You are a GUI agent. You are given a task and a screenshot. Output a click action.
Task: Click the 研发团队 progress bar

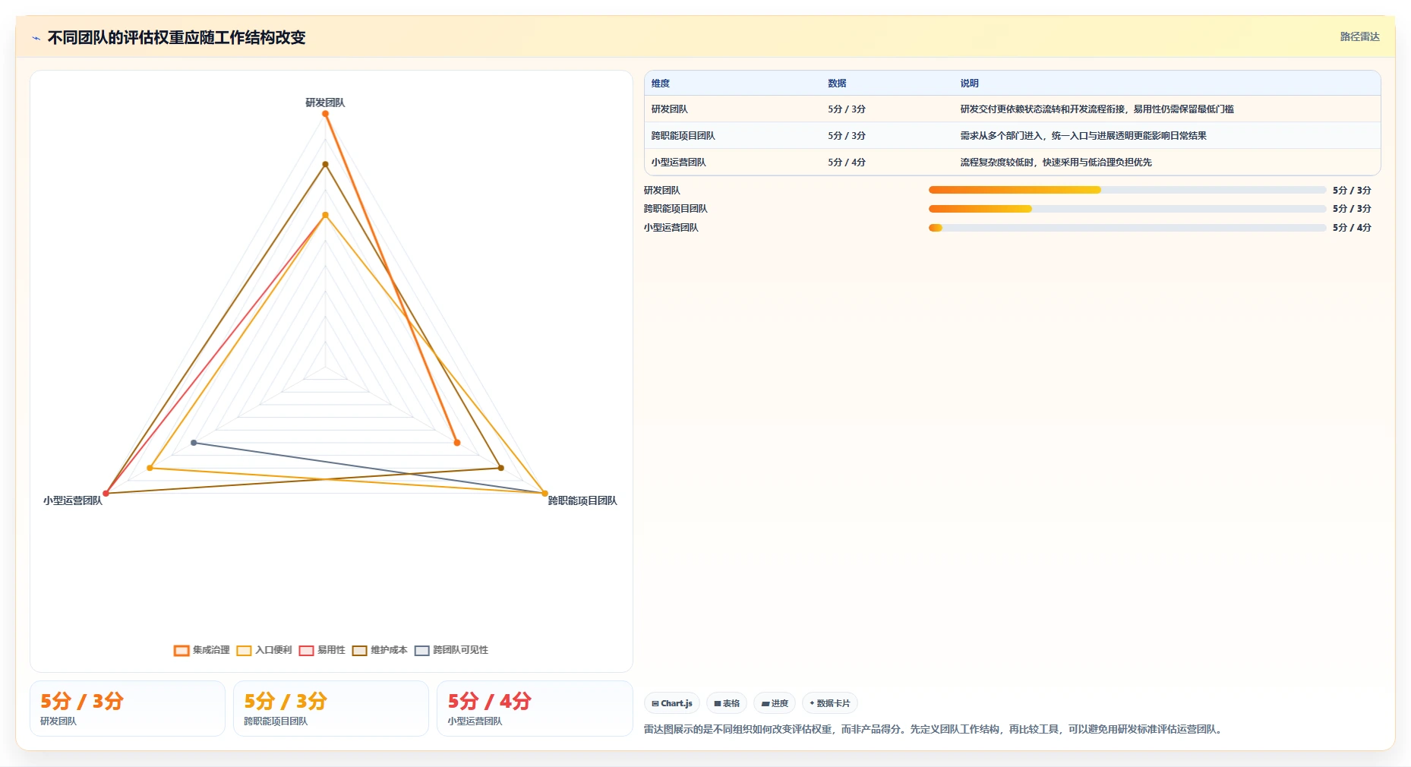(1127, 190)
